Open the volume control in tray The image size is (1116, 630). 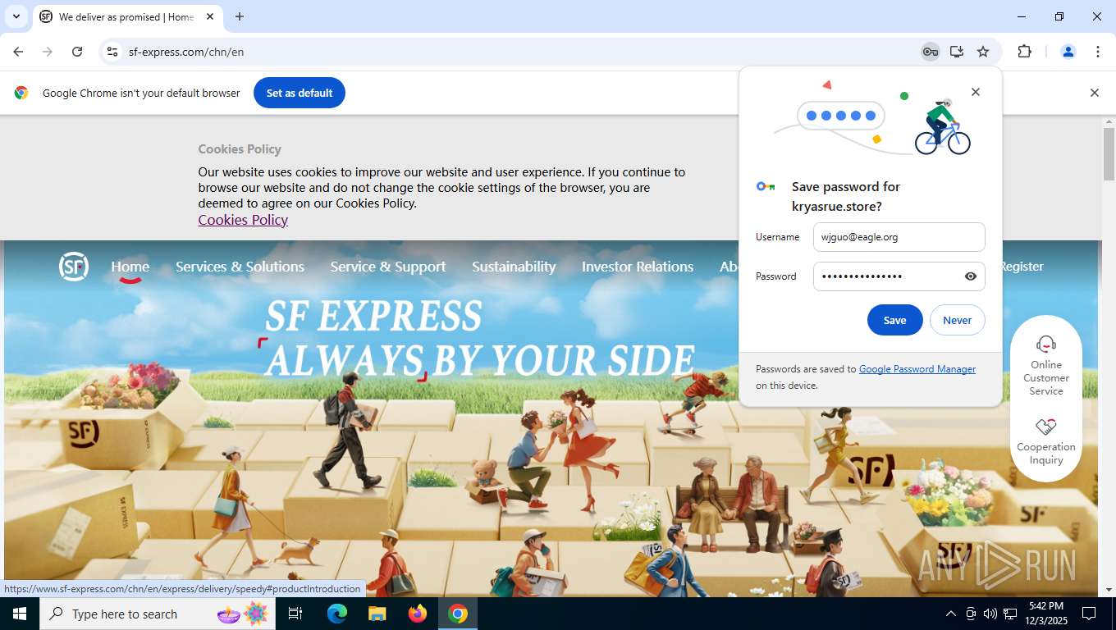click(990, 614)
